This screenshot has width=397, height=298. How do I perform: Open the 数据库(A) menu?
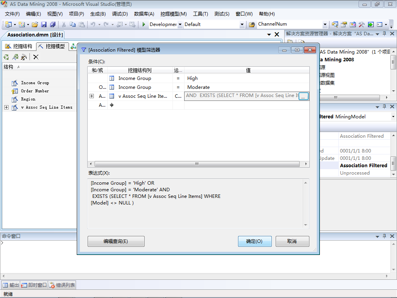coord(144,14)
